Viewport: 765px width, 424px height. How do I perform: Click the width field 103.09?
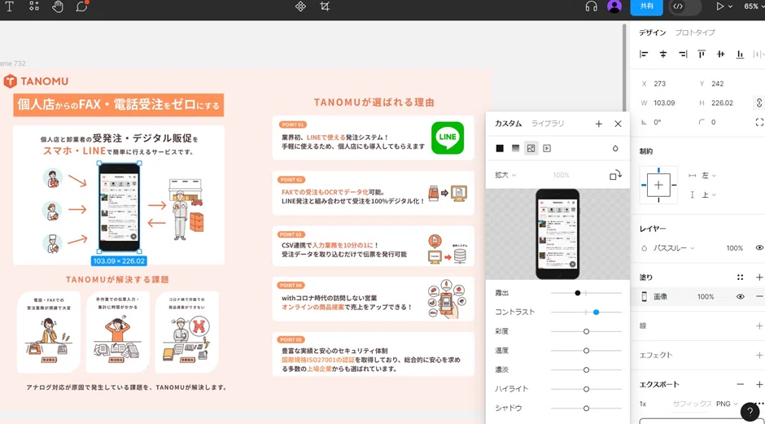coord(666,103)
